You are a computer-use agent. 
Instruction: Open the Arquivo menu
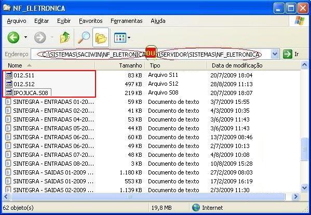tap(17, 21)
